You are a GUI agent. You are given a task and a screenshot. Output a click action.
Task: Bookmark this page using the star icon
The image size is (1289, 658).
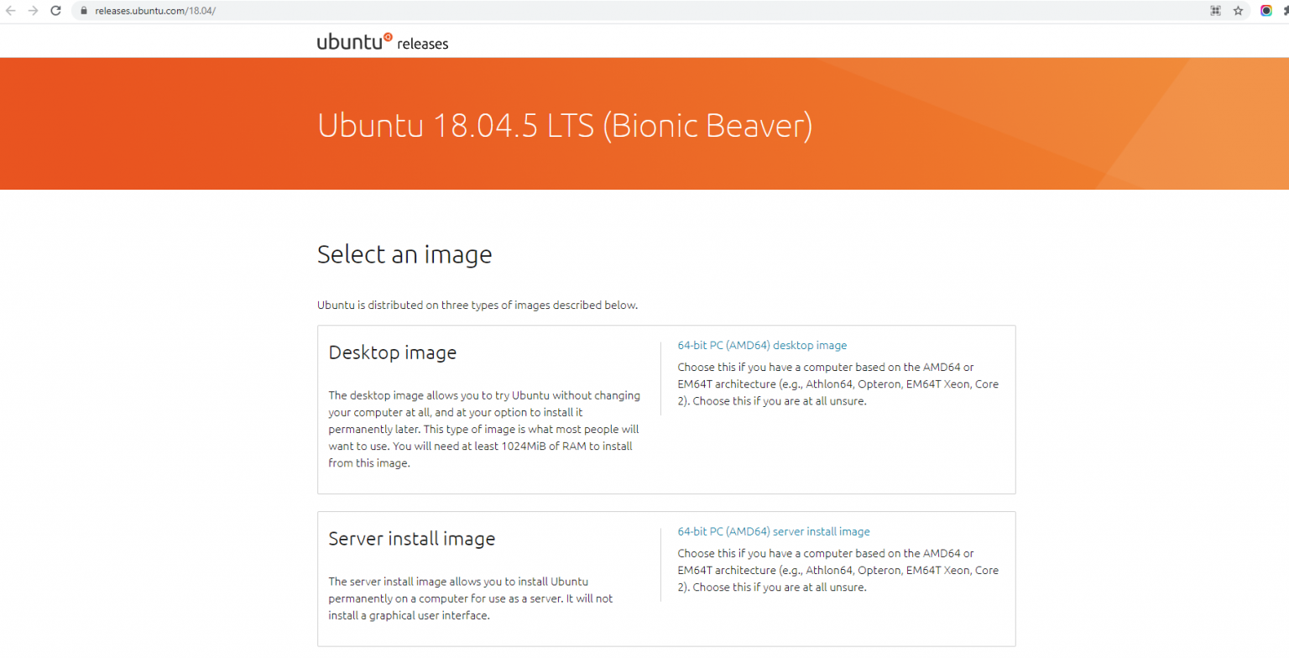(x=1238, y=11)
